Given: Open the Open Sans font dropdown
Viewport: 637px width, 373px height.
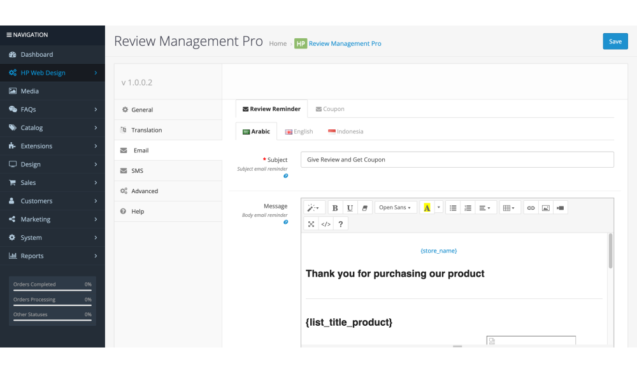Looking at the screenshot, I should 395,208.
